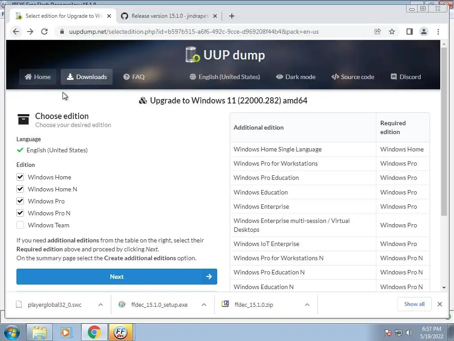Open the Downloads nav item
The height and width of the screenshot is (341, 454).
click(86, 77)
